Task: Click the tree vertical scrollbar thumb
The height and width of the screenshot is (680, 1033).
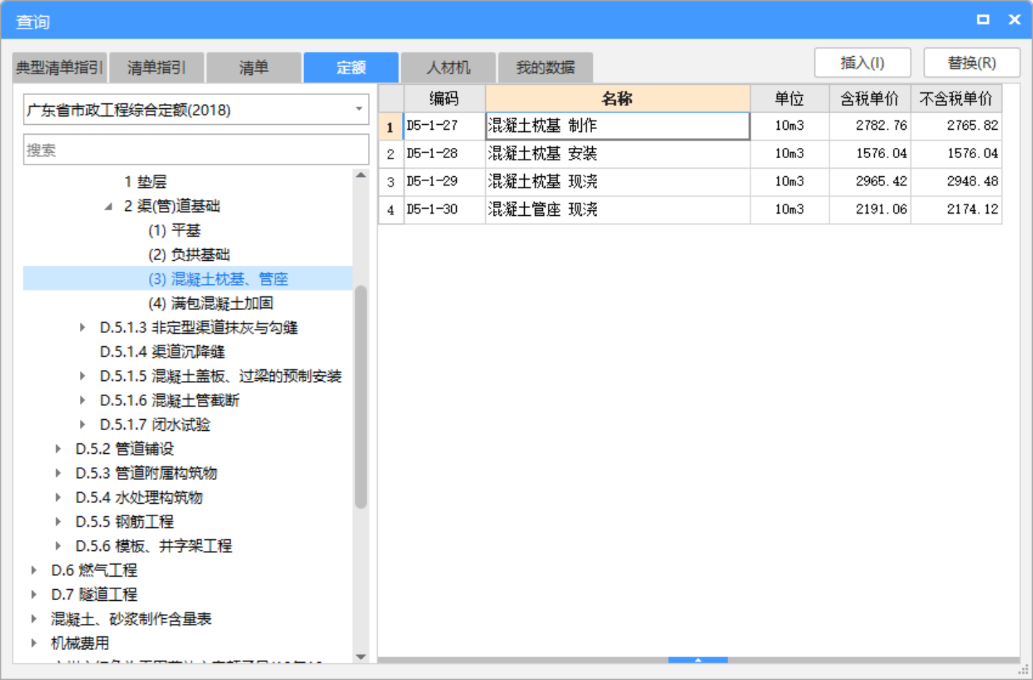Action: [x=360, y=398]
